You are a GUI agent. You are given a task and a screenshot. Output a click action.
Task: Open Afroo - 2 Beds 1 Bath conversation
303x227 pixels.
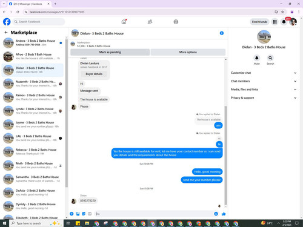(x=33, y=56)
